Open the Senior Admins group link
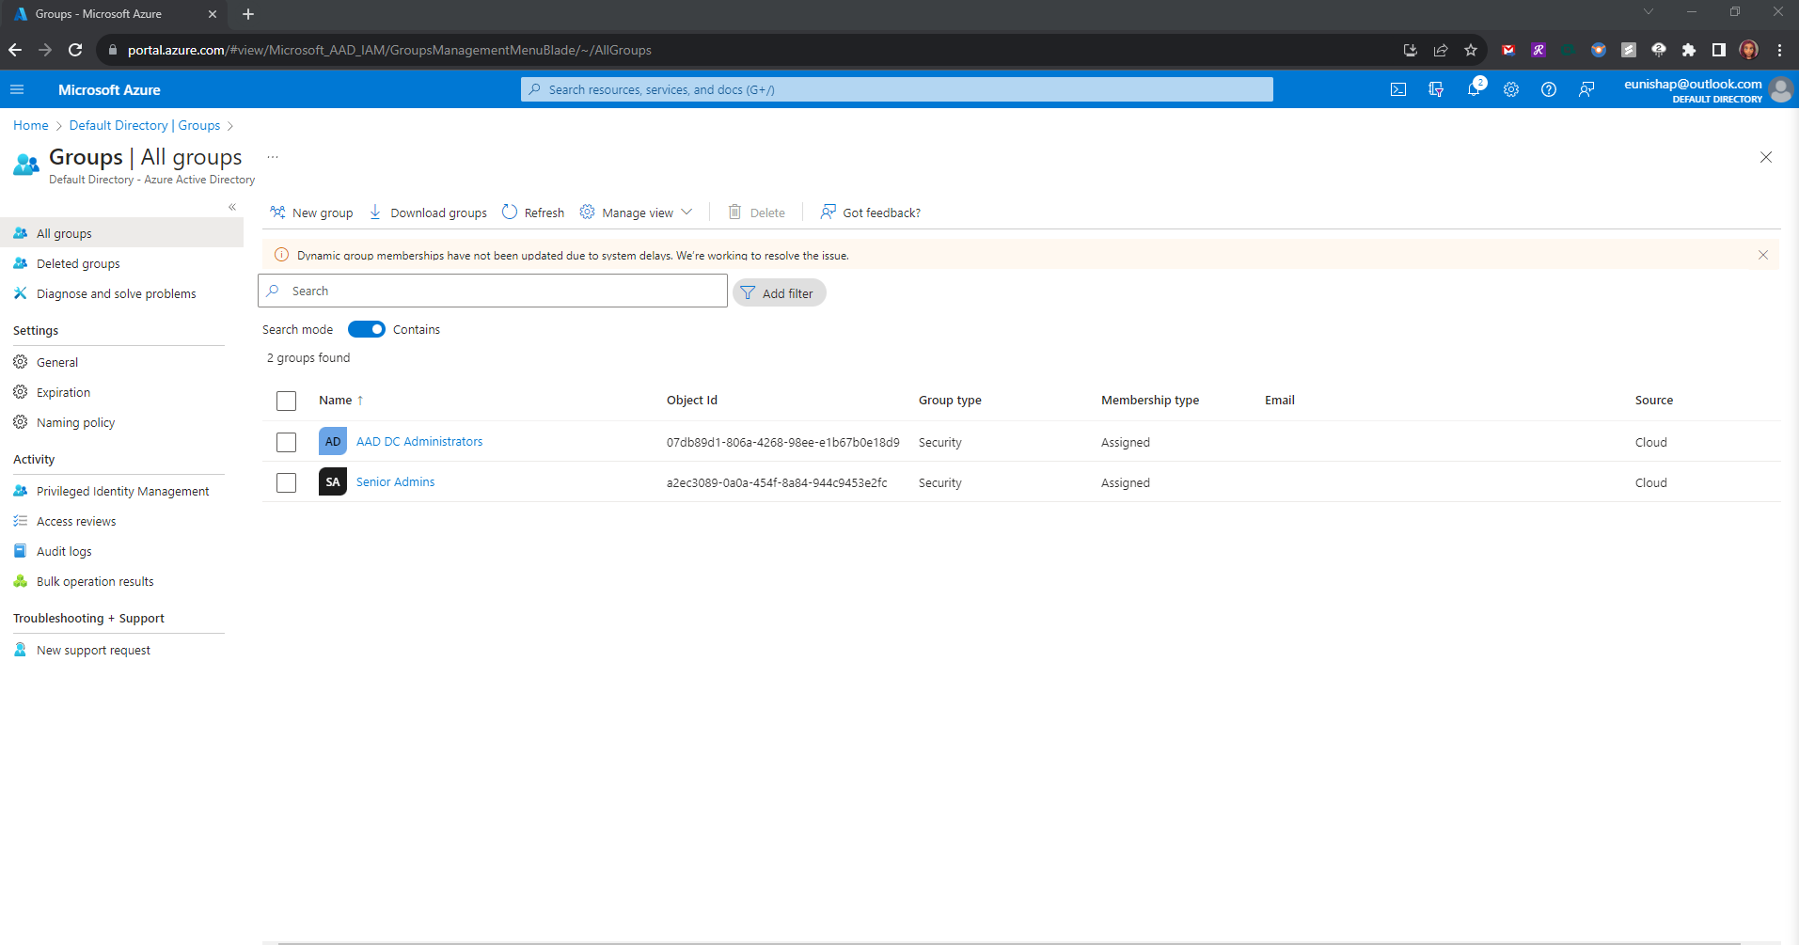Viewport: 1799px width, 945px height. pos(395,481)
